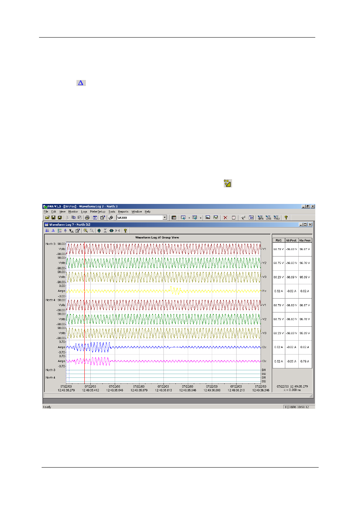Click the horizontal expand arrows icon
The image size is (358, 507).
point(111,231)
